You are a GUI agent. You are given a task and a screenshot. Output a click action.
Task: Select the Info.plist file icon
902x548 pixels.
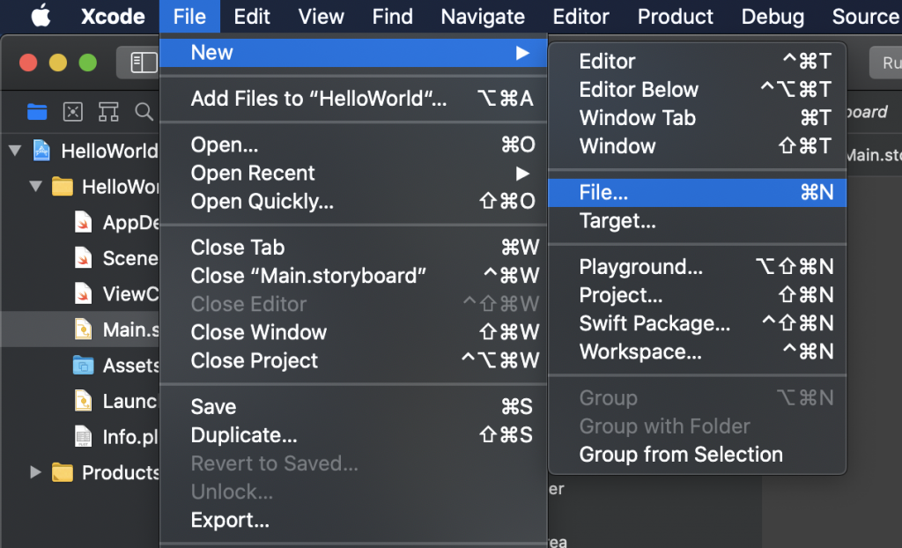[x=84, y=437]
